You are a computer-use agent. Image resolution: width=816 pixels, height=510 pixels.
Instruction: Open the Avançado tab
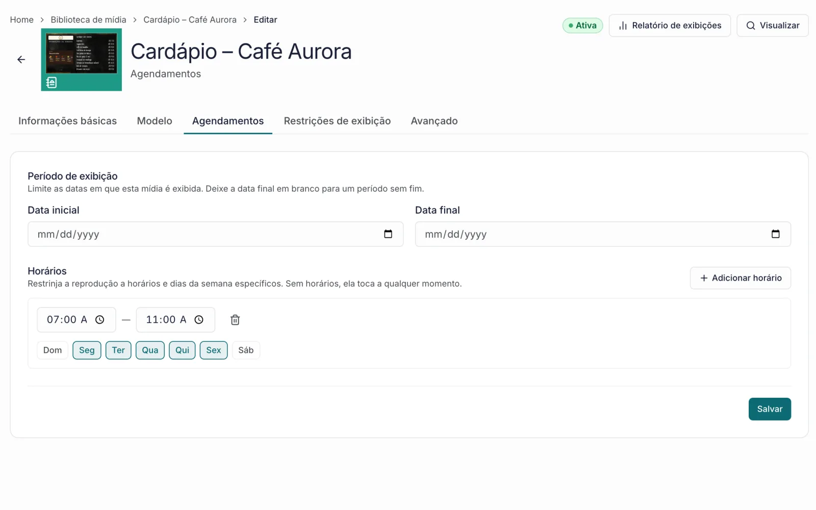(434, 121)
